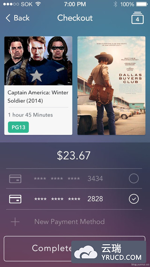Select the card ending 3434 radio circle
Image resolution: width=150 pixels, height=267 pixels.
134,179
